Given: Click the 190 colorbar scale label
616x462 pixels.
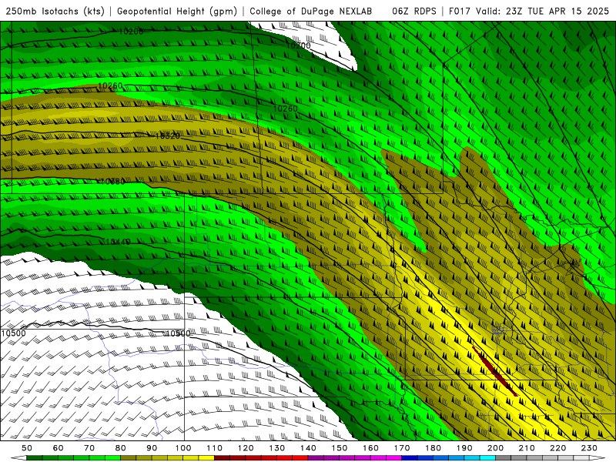Looking at the screenshot, I should click(464, 448).
